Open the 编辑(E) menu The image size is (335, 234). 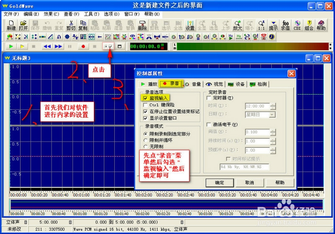(31, 14)
